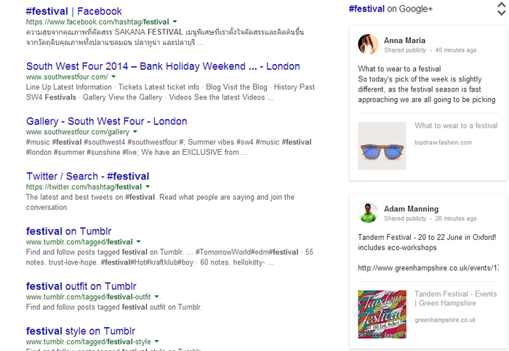Expand dropdown arrow beside Twitter hashtag URL

tap(148, 187)
